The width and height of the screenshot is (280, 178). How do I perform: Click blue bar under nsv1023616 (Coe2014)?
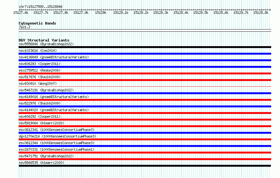click(x=145, y=54)
